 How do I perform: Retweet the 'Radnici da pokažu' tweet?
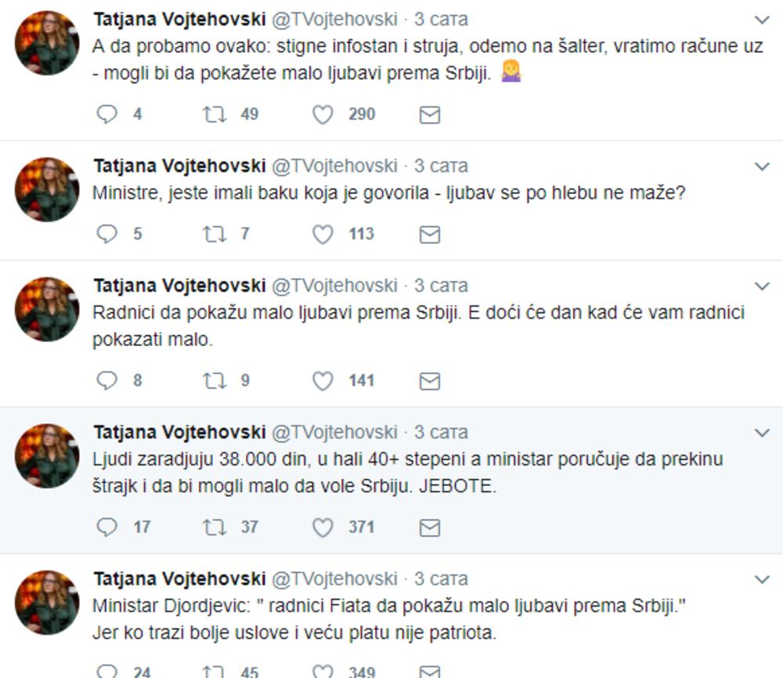(215, 381)
